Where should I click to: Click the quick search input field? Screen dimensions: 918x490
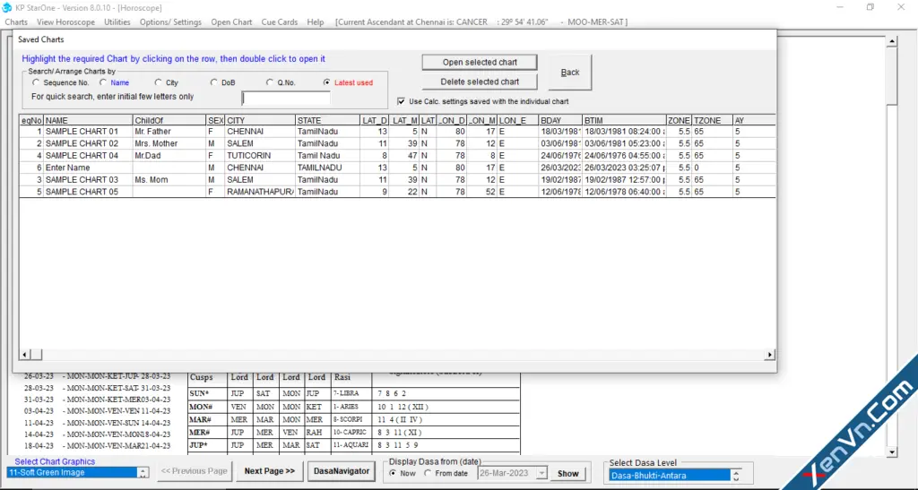(x=286, y=98)
